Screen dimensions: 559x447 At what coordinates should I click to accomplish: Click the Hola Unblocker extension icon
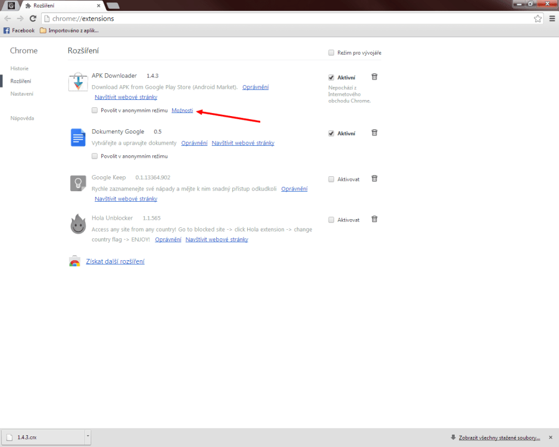(x=78, y=224)
